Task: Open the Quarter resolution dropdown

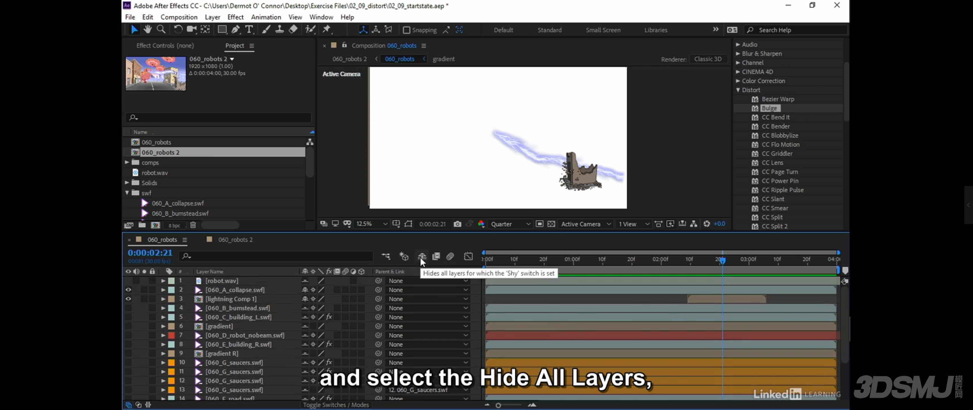Action: pos(510,224)
